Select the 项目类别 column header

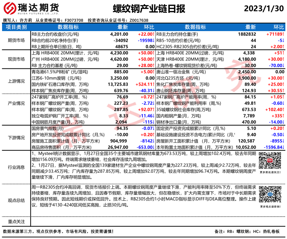tap(16, 27)
